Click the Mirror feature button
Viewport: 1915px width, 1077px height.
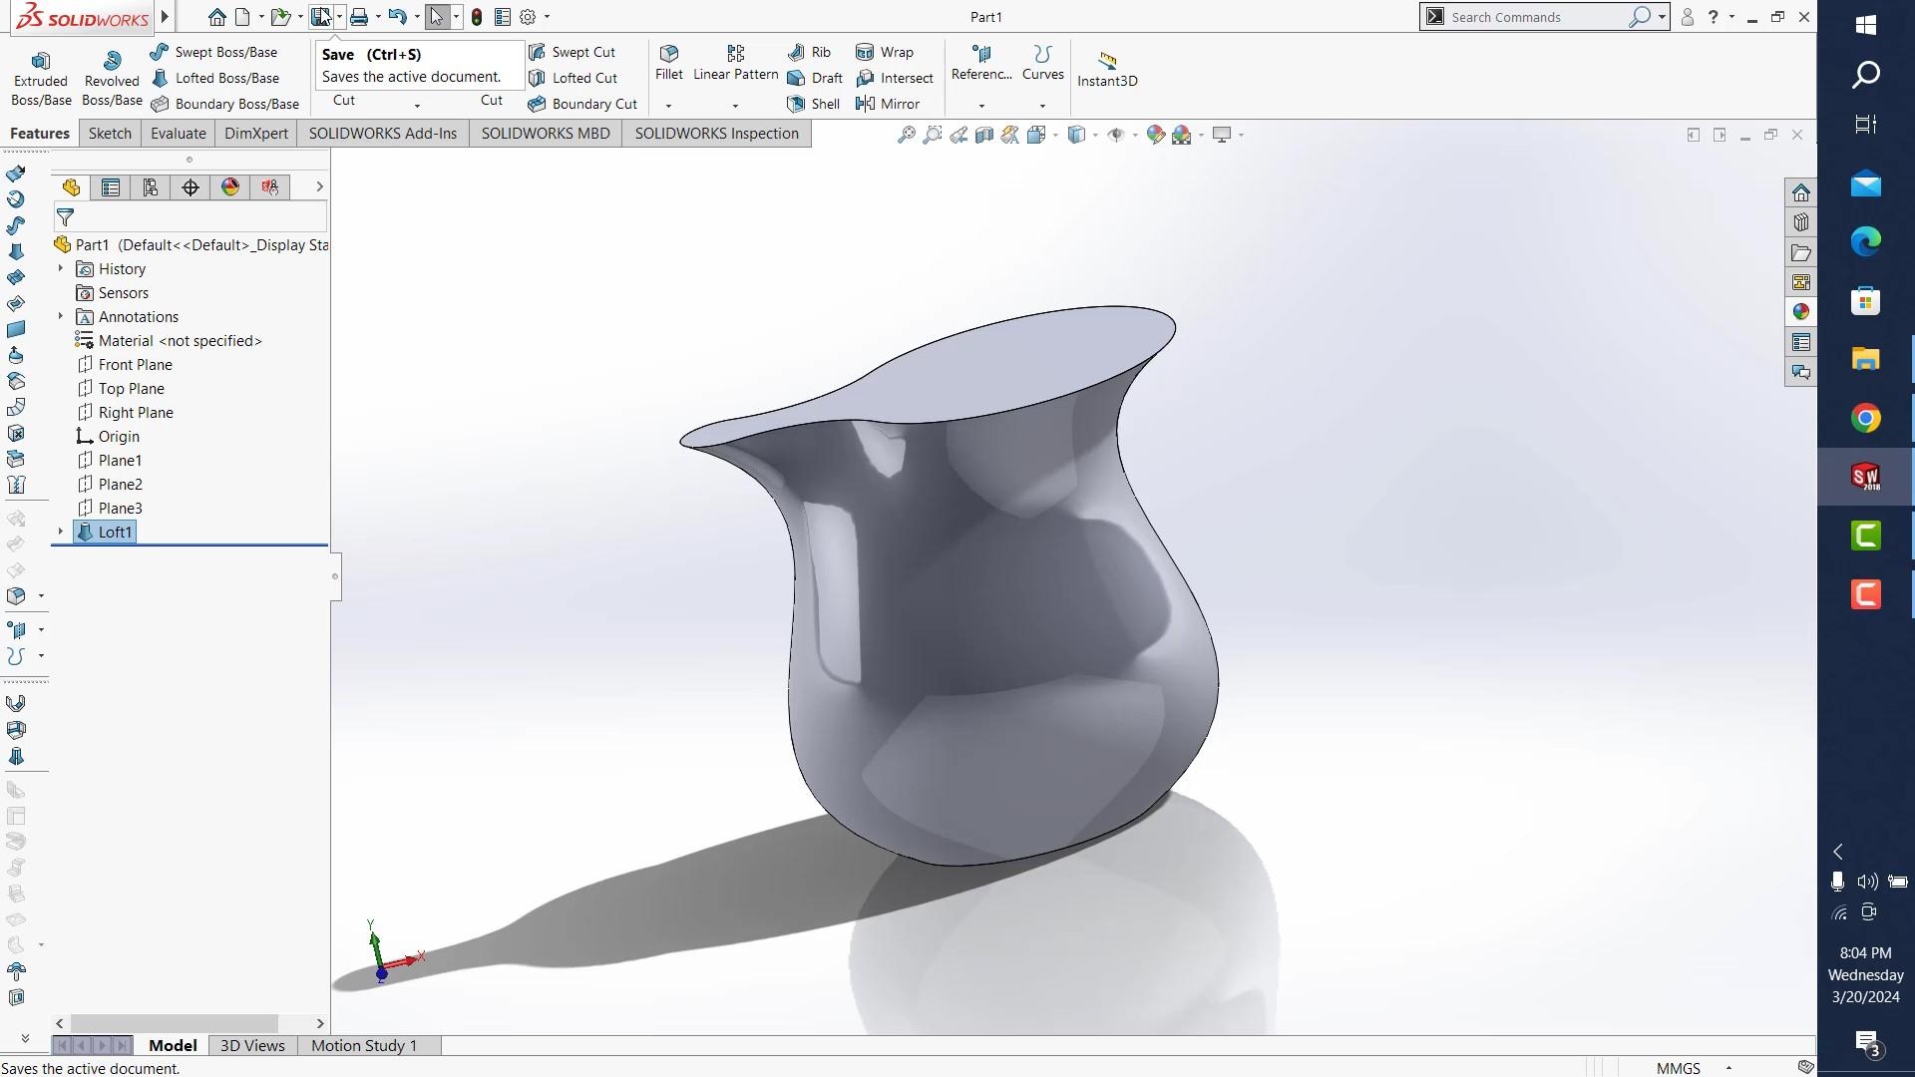pos(888,104)
